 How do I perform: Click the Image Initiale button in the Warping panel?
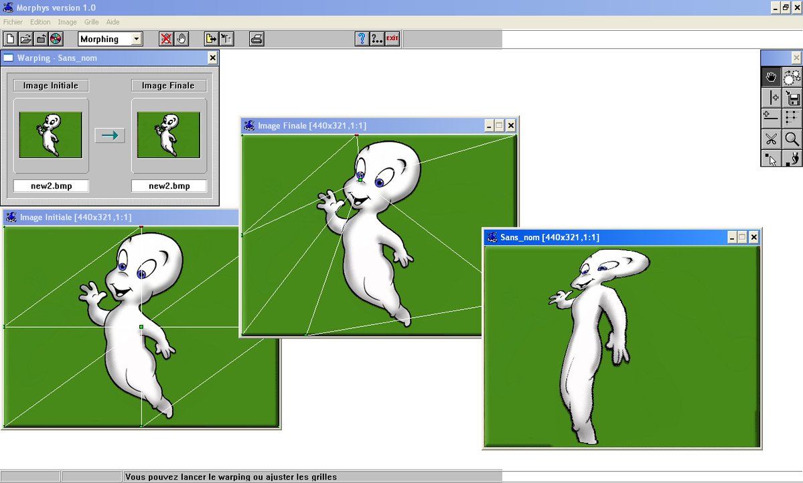coord(51,86)
